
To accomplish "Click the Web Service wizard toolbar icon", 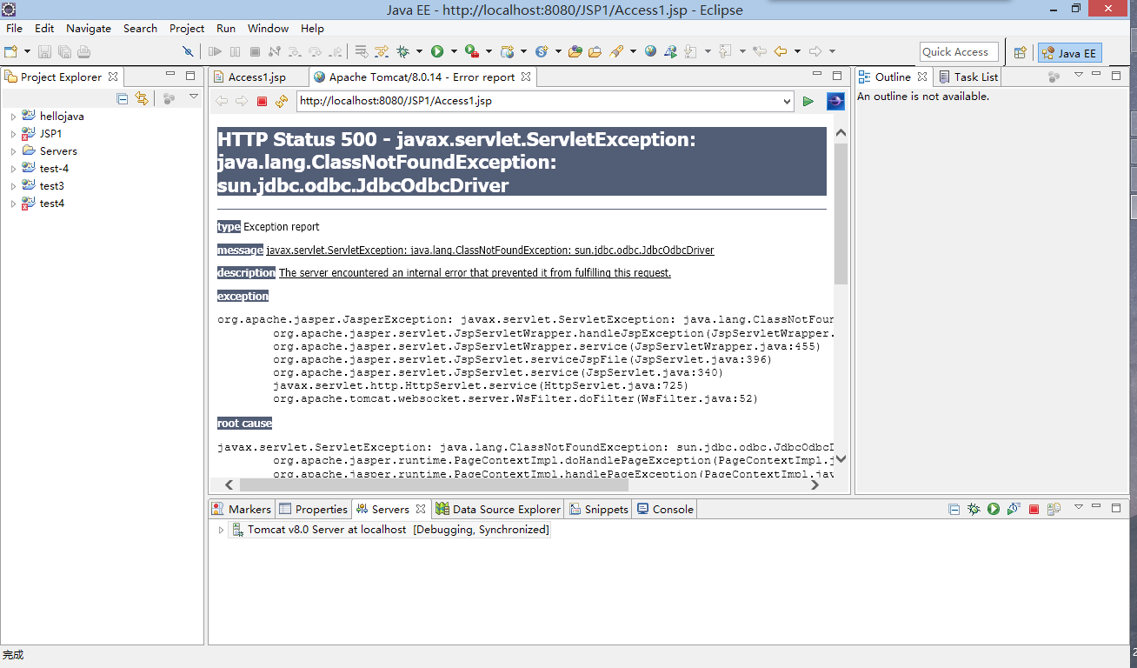I will click(542, 51).
